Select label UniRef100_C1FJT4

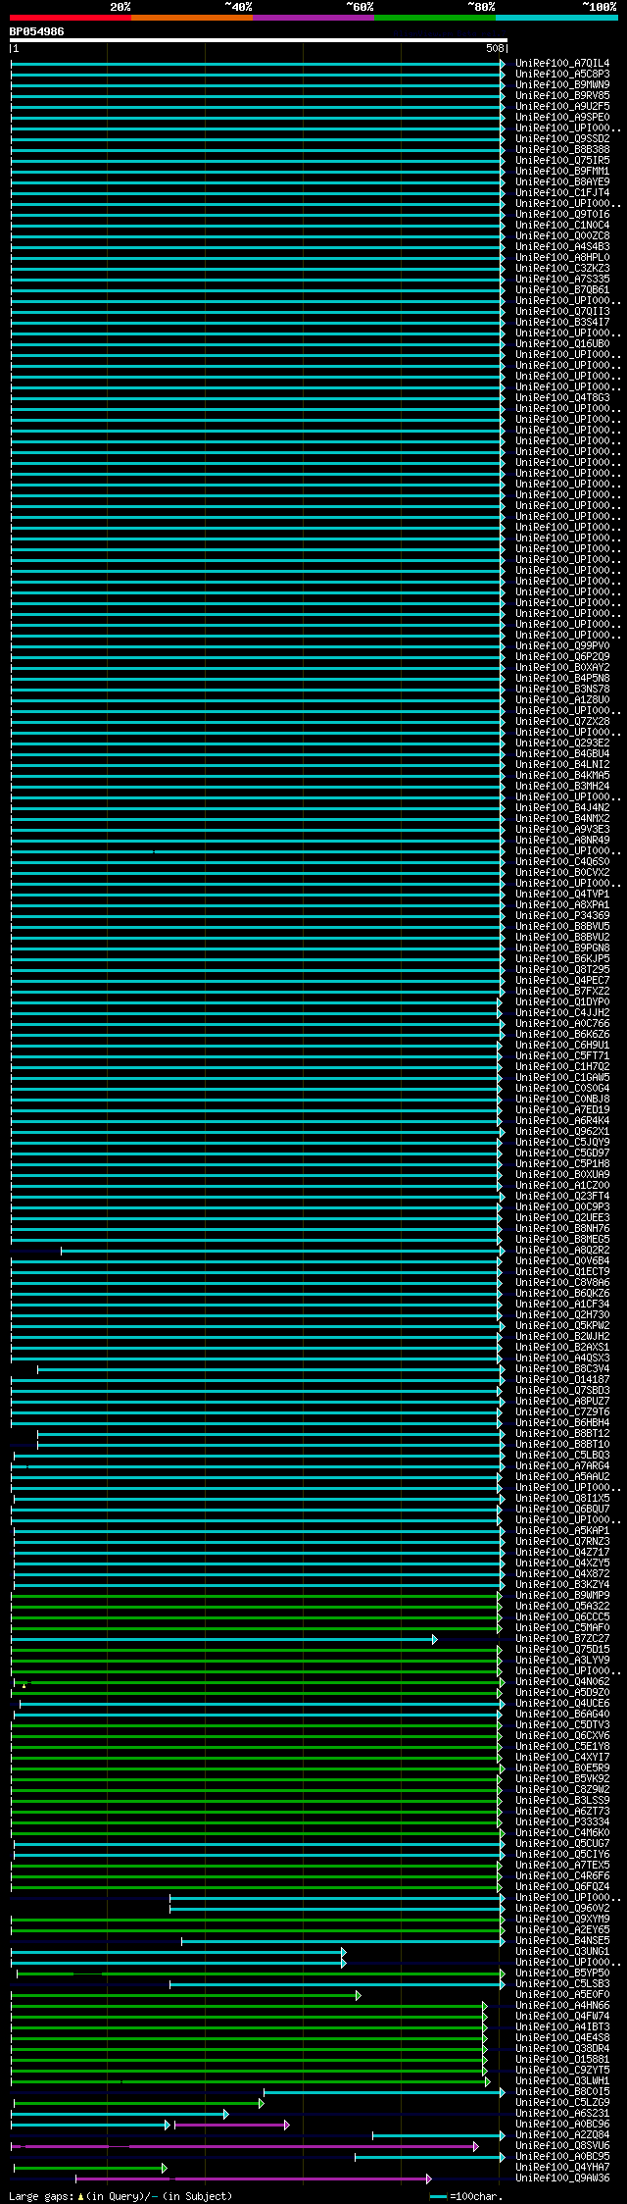[x=562, y=193]
